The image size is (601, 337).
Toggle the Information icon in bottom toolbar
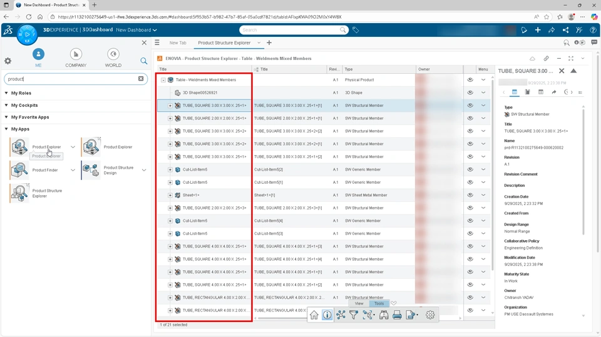327,314
